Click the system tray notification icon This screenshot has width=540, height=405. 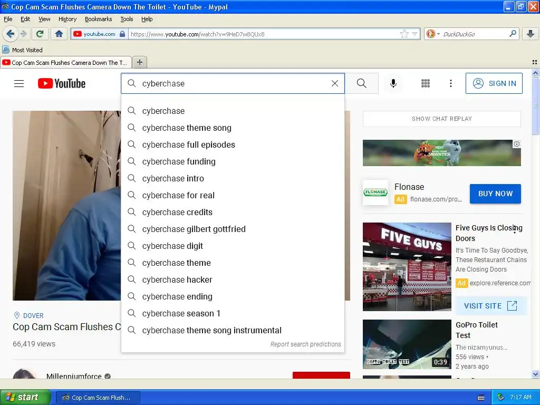click(500, 398)
